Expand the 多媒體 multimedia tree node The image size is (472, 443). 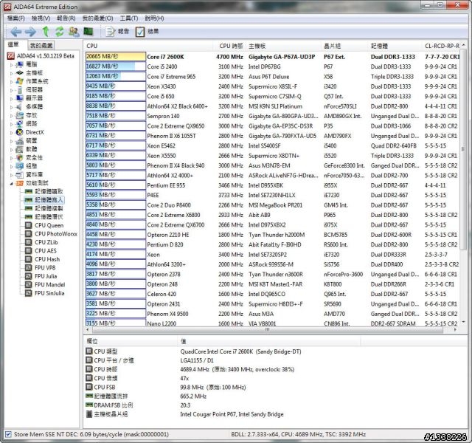tap(12, 106)
